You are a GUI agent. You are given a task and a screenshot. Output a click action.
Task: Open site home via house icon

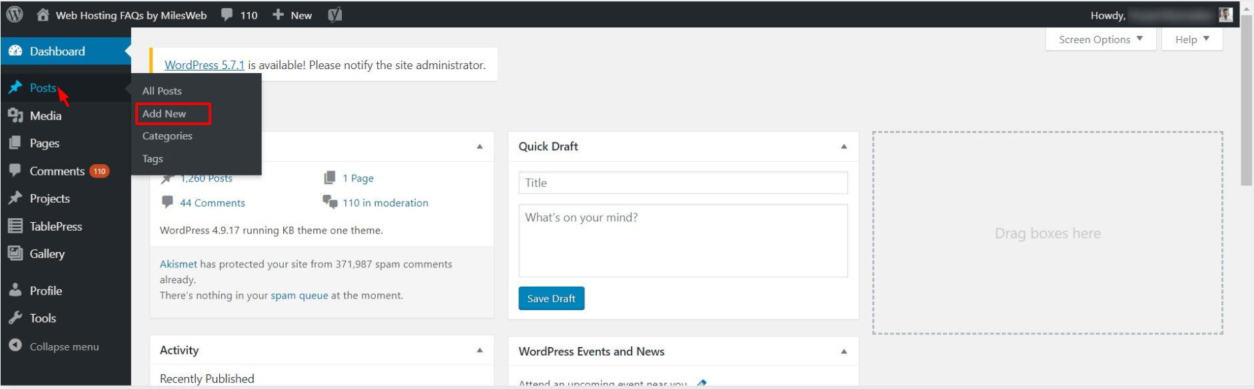click(43, 15)
